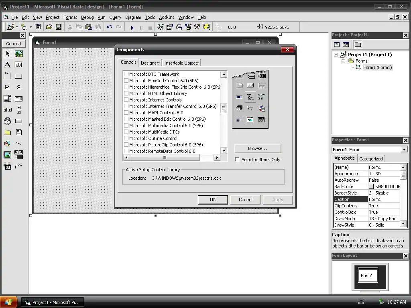Check Microsoft DTC Framework
This screenshot has width=411, height=308.
[126, 74]
